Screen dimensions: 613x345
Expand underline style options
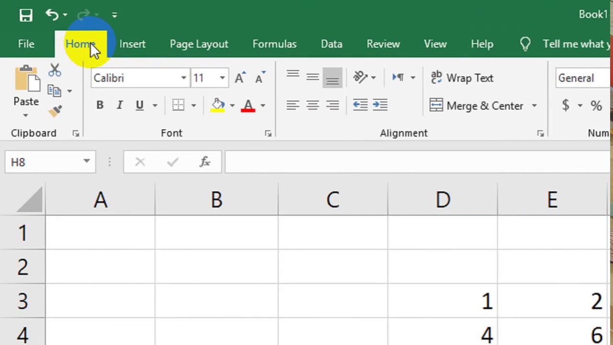tap(155, 105)
